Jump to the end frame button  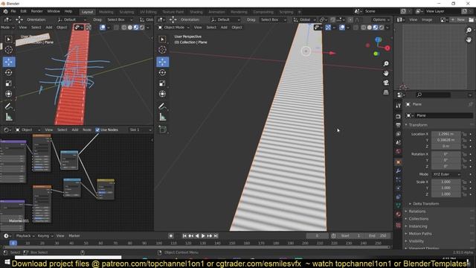(x=216, y=236)
